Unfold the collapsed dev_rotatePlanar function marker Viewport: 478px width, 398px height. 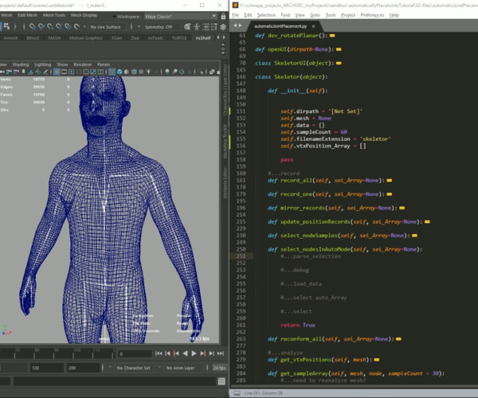tap(331, 37)
